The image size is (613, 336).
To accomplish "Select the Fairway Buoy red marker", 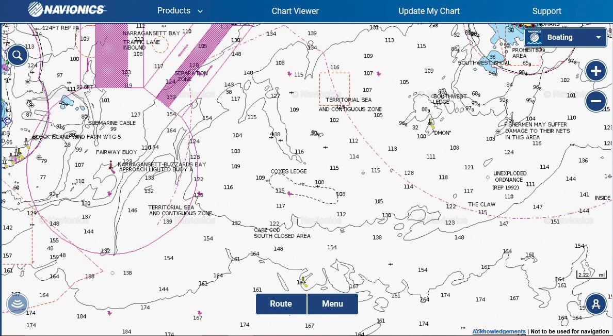I will pyautogui.click(x=110, y=165).
